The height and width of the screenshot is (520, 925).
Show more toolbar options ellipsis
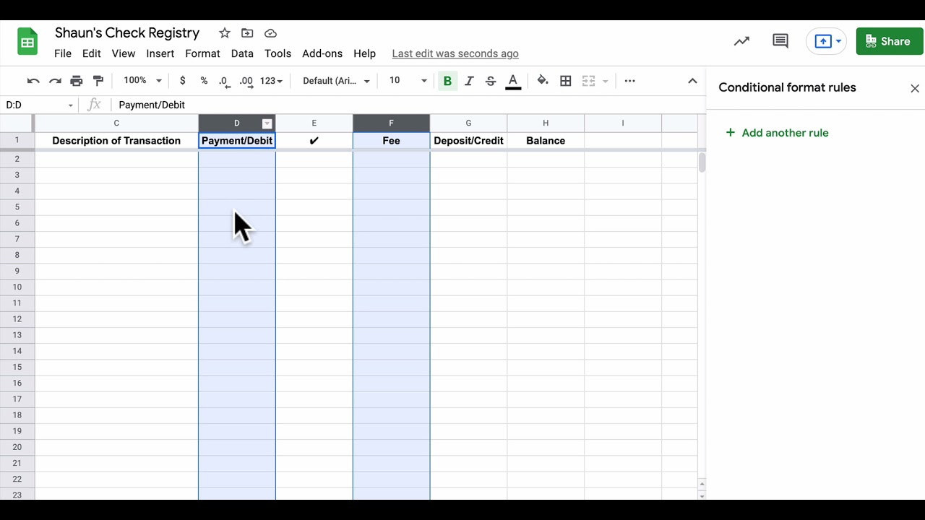pos(629,81)
